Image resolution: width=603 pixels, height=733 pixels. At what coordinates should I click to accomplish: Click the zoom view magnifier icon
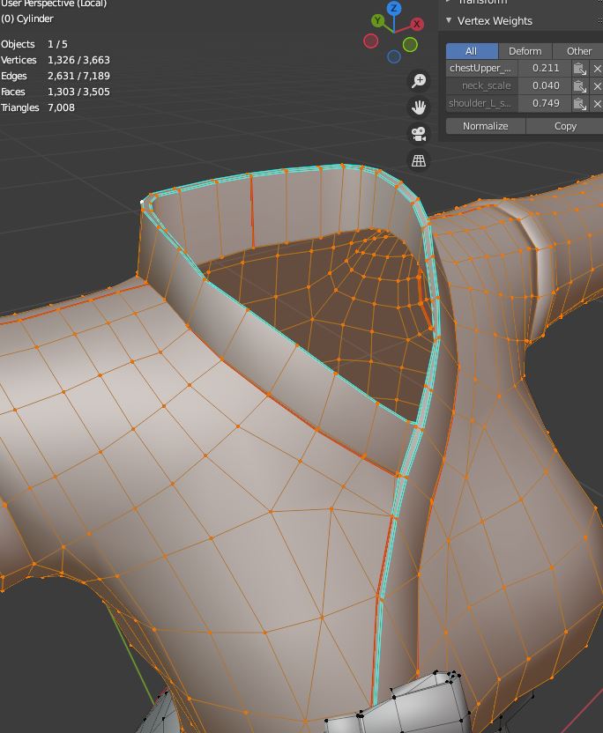tap(419, 80)
